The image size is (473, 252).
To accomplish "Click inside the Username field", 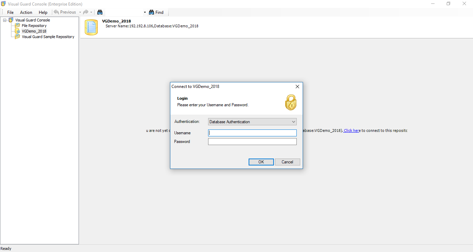I will click(x=252, y=133).
